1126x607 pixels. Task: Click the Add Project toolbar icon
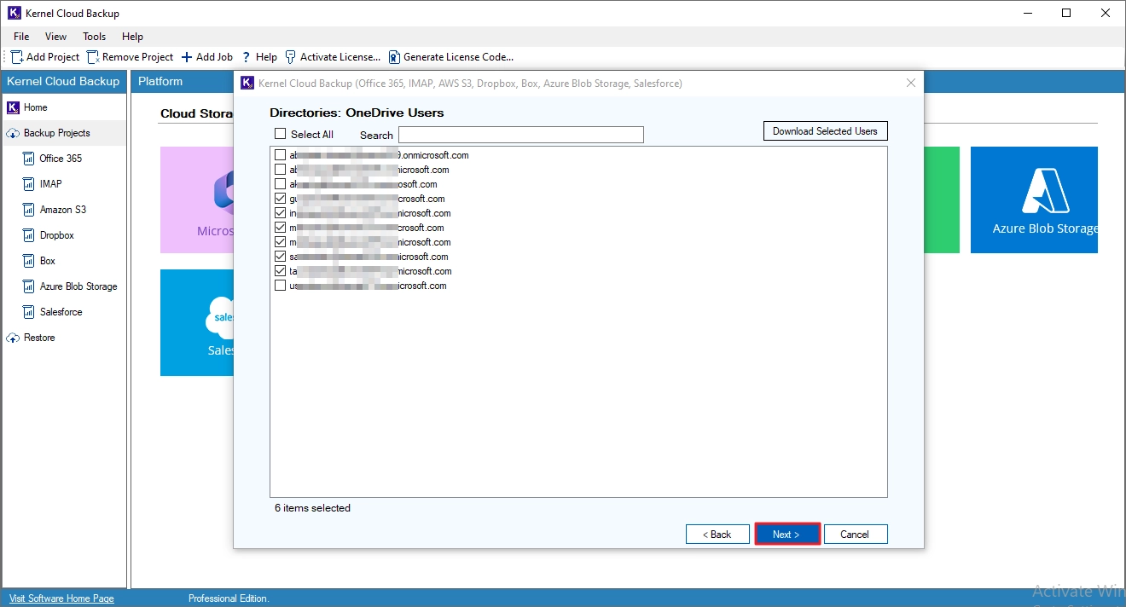point(17,57)
